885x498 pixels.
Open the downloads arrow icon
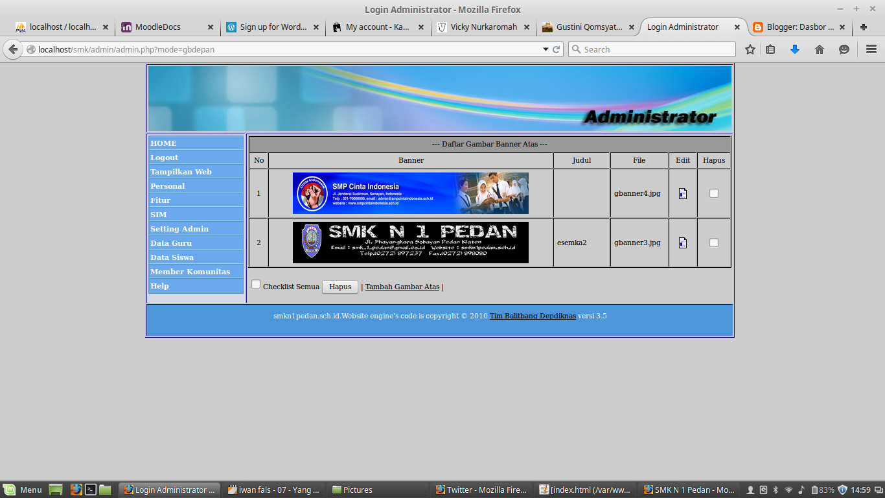795,49
